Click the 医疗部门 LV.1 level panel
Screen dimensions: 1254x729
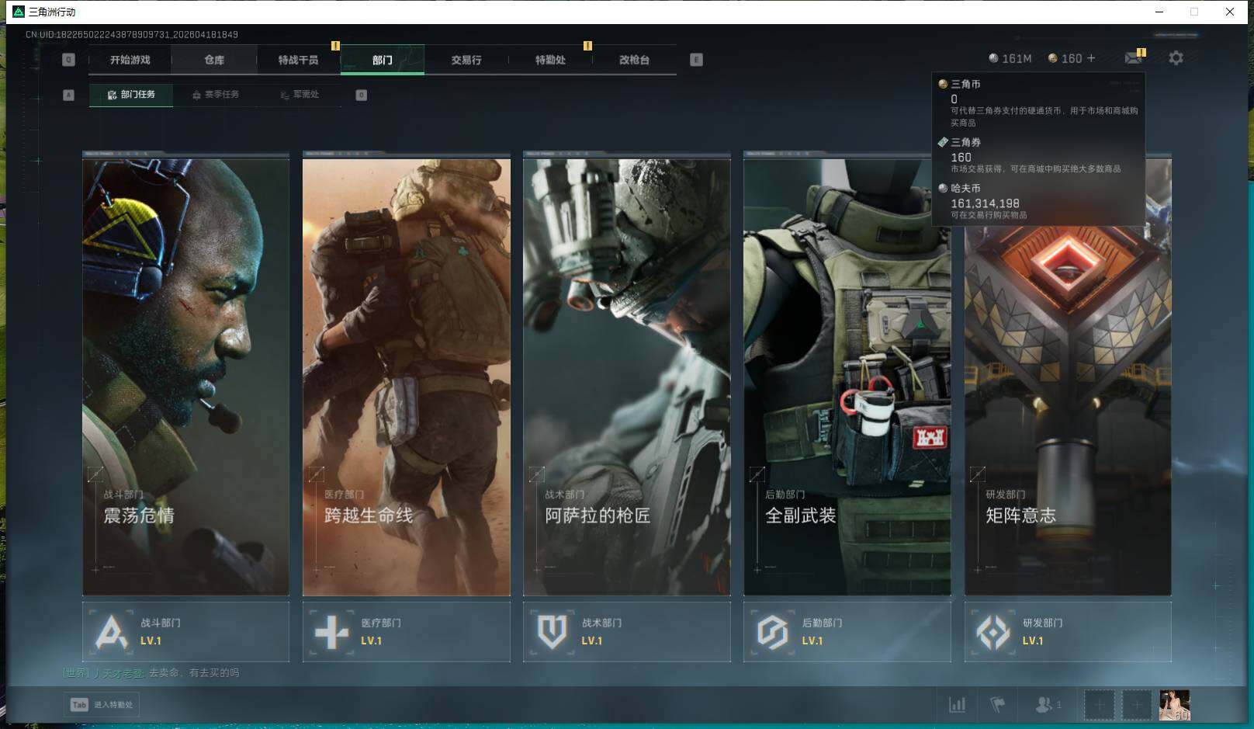406,632
